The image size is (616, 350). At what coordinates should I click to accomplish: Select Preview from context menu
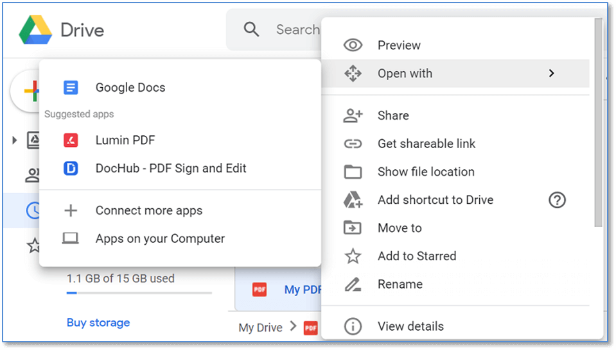pyautogui.click(x=455, y=45)
